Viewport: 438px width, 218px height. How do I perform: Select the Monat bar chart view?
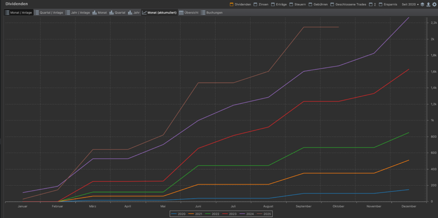(100, 13)
